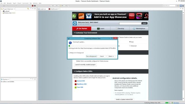Image resolution: width=185 pixels, height=104 pixels.
Task: Click the dashboard search button
Action: [145, 23]
